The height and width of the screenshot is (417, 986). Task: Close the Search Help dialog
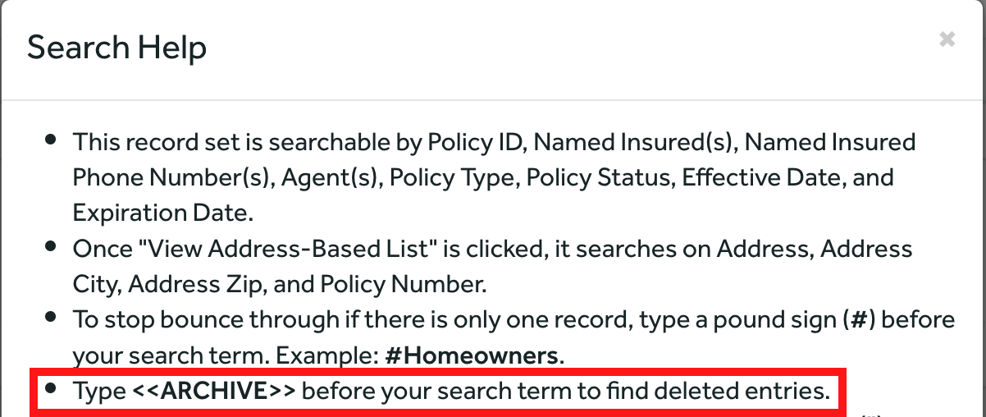tap(947, 39)
